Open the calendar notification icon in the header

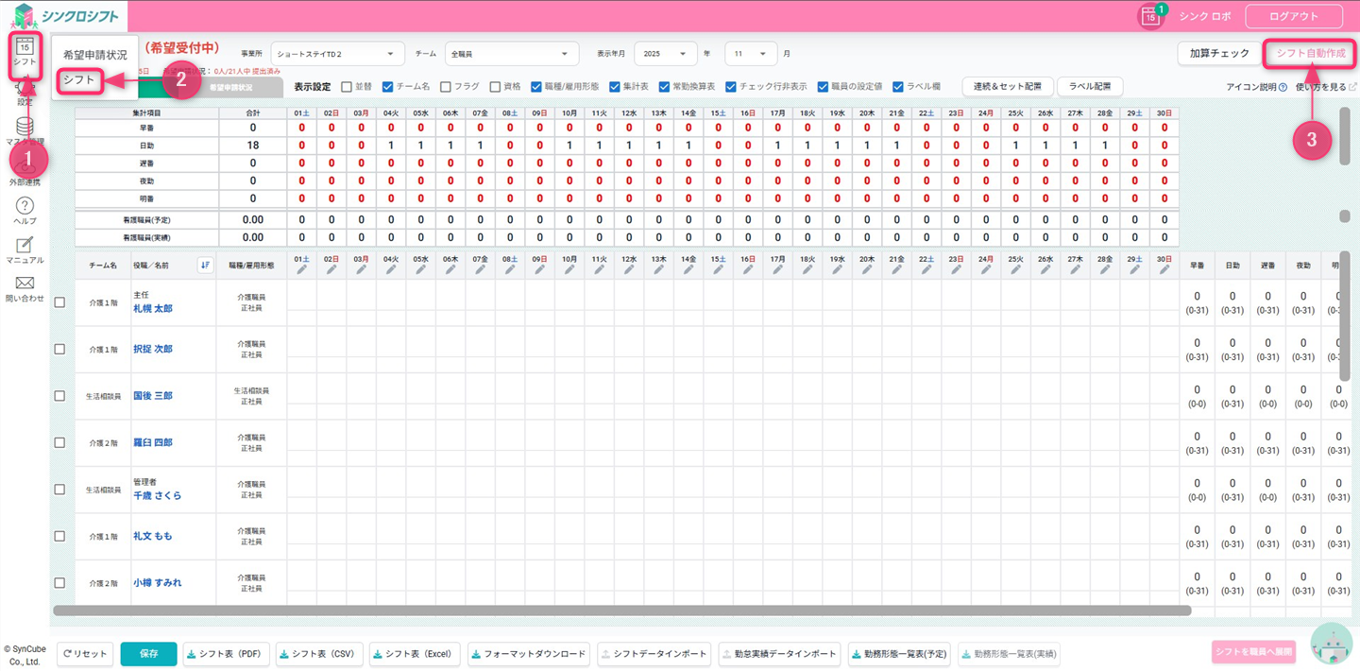tap(1149, 16)
